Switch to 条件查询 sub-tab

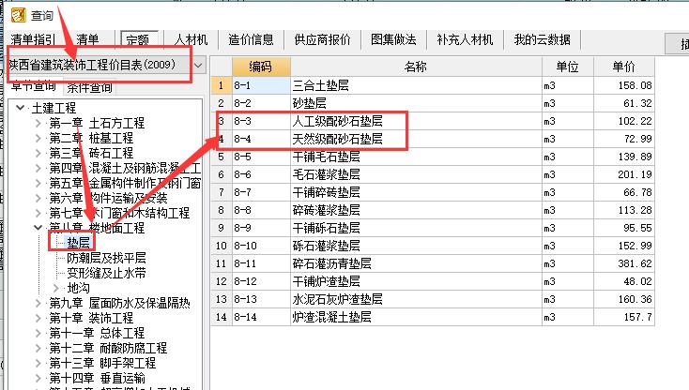click(x=89, y=87)
